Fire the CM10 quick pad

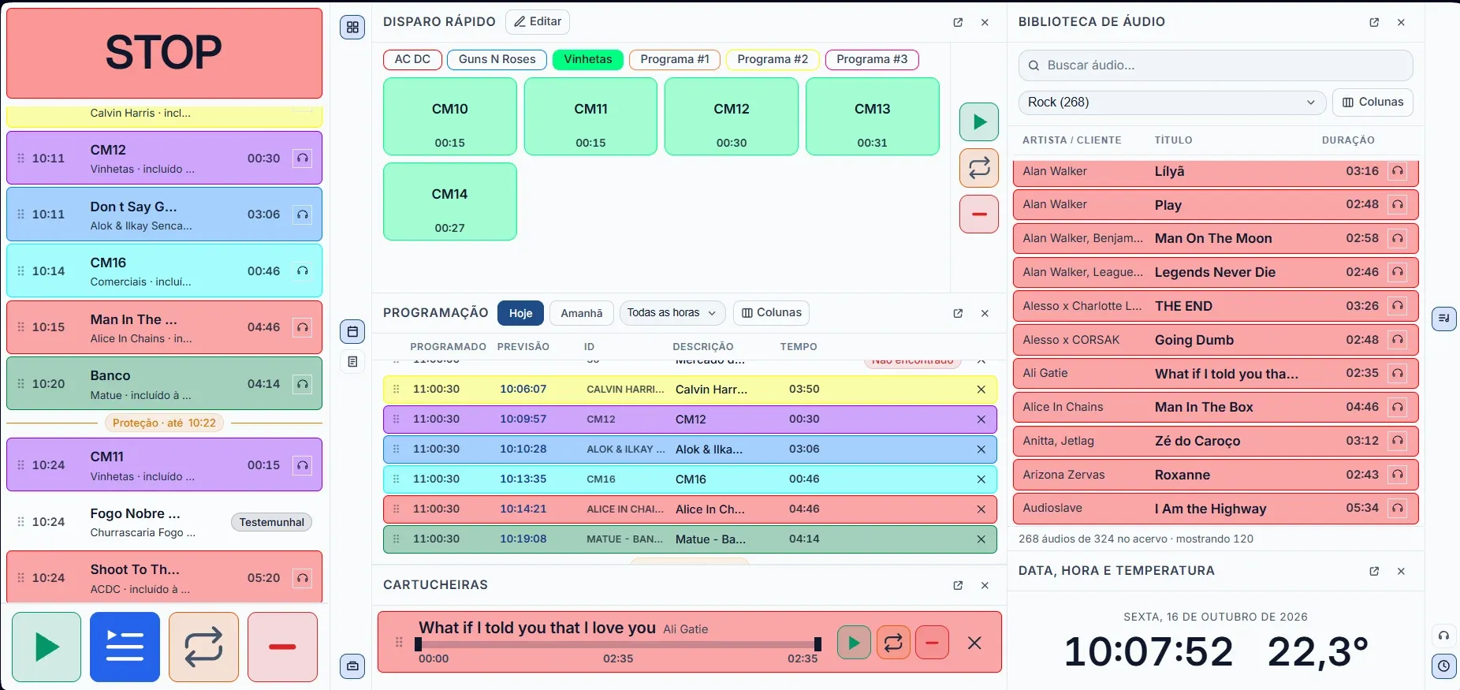pyautogui.click(x=450, y=117)
